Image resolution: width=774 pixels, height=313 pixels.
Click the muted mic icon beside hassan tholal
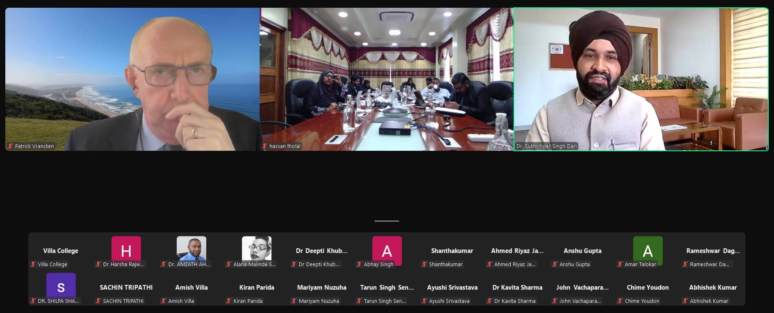[x=265, y=146]
